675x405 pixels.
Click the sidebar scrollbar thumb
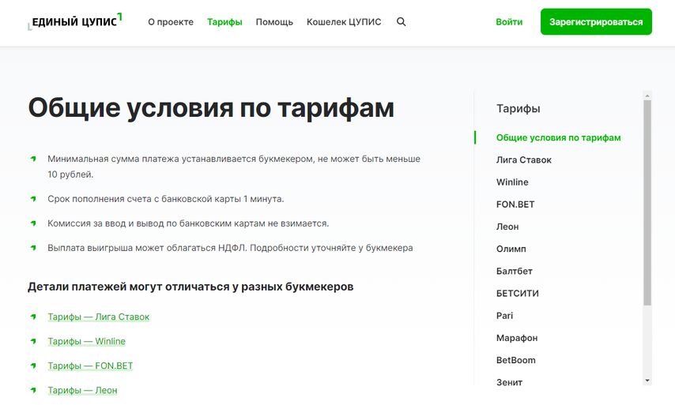click(647, 203)
